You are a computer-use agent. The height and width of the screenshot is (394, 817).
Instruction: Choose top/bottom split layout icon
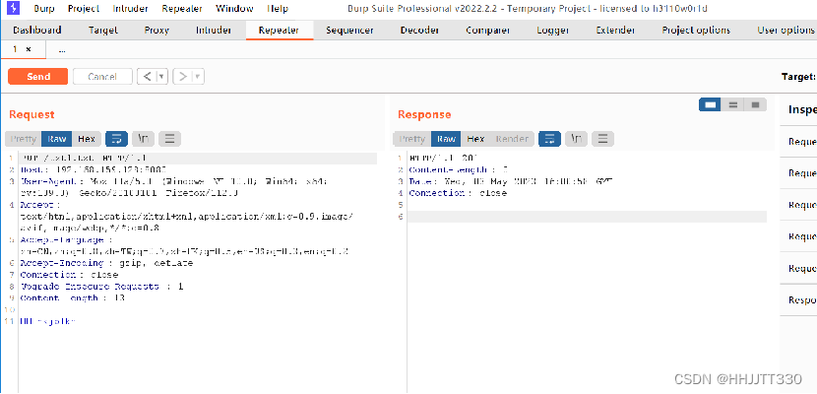point(733,104)
